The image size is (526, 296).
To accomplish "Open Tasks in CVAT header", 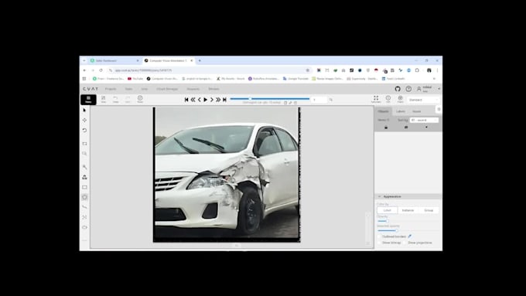I will click(129, 89).
